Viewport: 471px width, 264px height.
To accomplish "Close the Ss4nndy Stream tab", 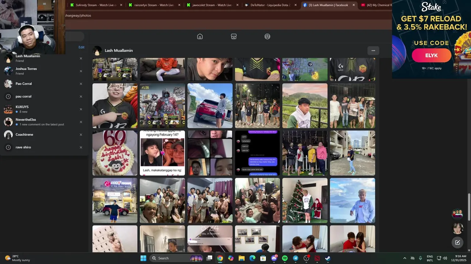I will 121,5.
